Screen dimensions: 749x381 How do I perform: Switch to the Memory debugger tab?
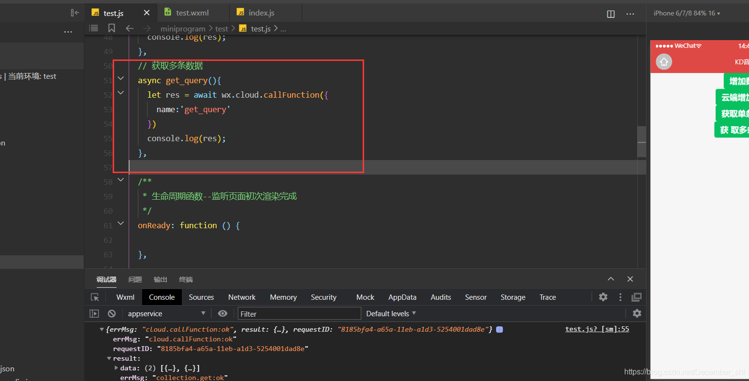(x=283, y=297)
